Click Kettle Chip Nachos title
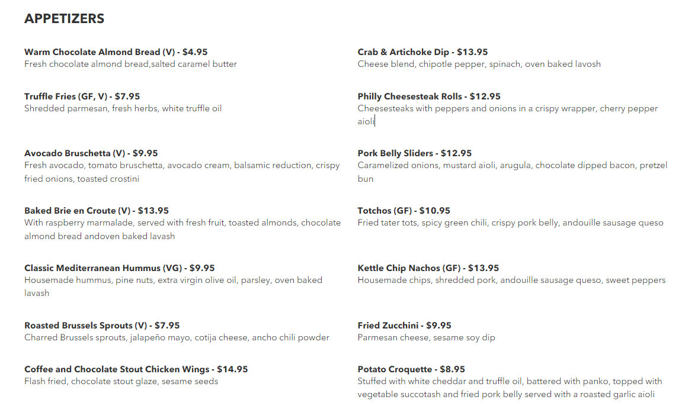 428,268
